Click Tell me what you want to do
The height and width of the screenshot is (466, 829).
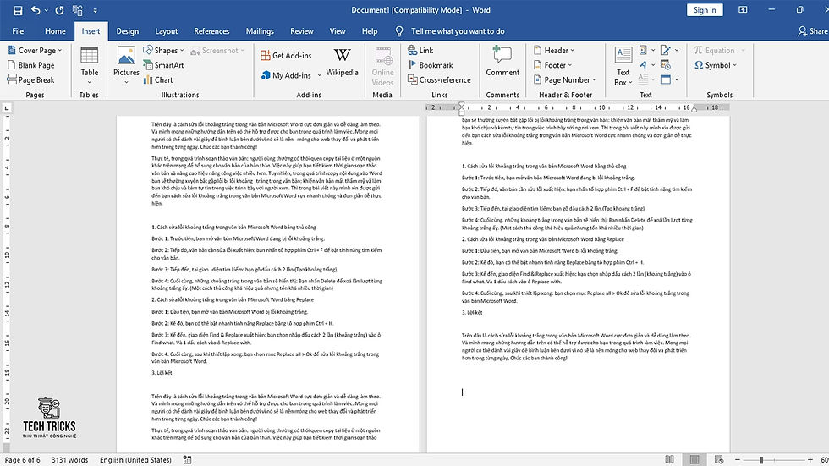(x=458, y=31)
